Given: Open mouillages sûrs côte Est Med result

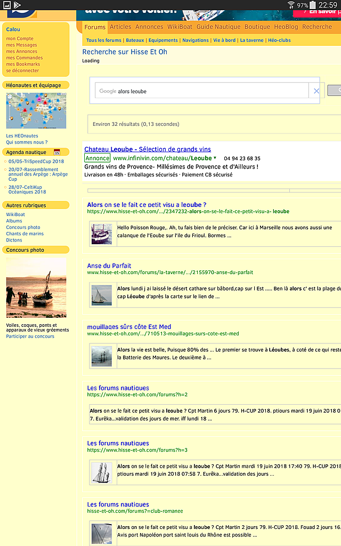Looking at the screenshot, I should coord(129,327).
